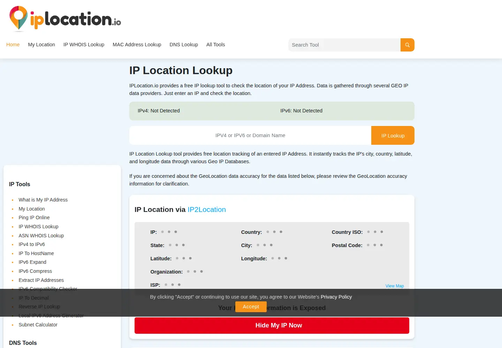502x348 pixels.
Task: Open What is My IP Address sidebar link
Action: [x=43, y=200]
